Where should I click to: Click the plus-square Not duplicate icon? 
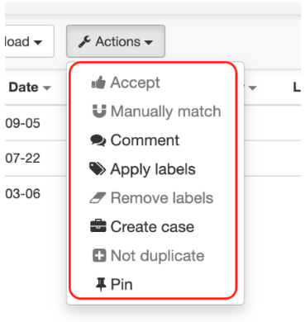99,255
